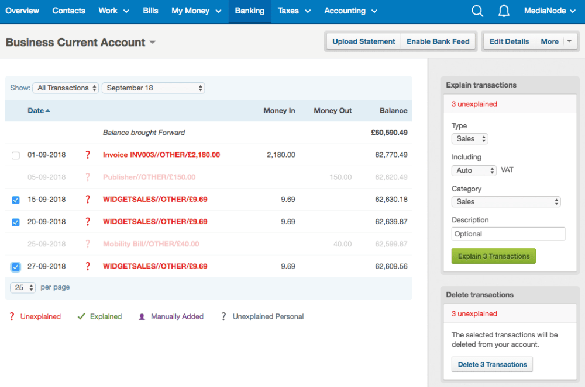Click the Unexplained Personal legend icon

pyautogui.click(x=223, y=316)
